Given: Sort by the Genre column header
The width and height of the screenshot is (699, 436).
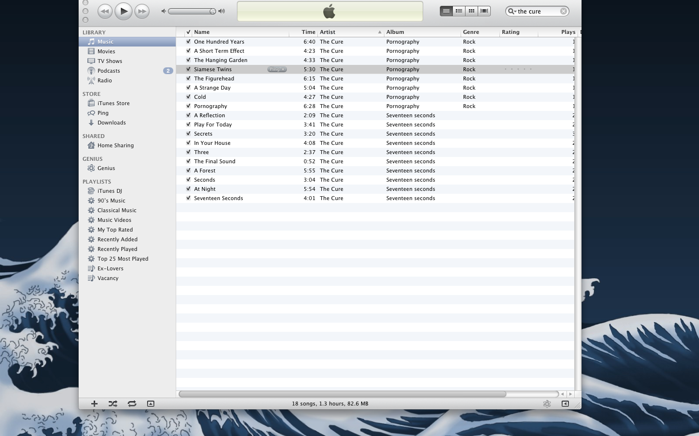Looking at the screenshot, I should pos(481,32).
